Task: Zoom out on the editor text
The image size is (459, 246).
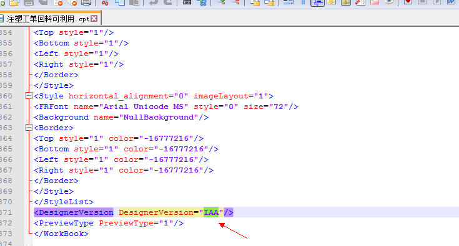Action: click(x=235, y=2)
